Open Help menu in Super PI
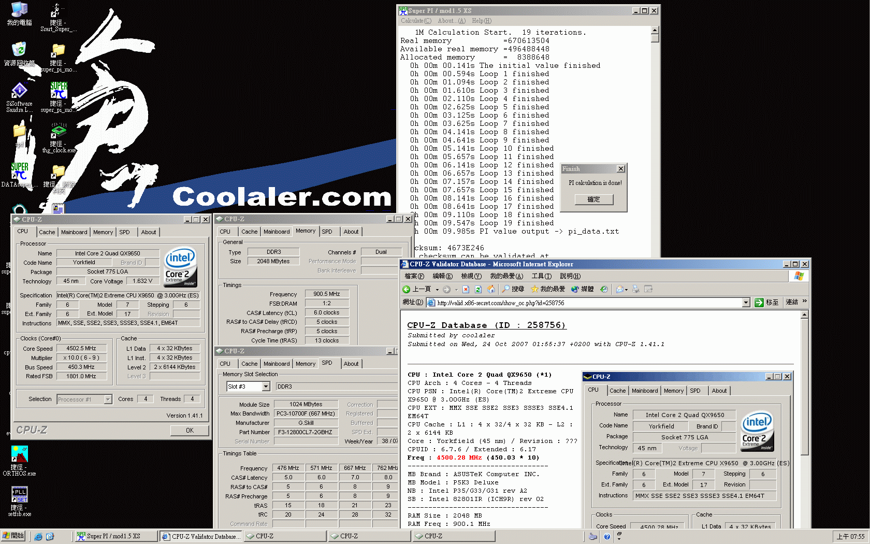This screenshot has height=544, width=870. click(x=482, y=21)
